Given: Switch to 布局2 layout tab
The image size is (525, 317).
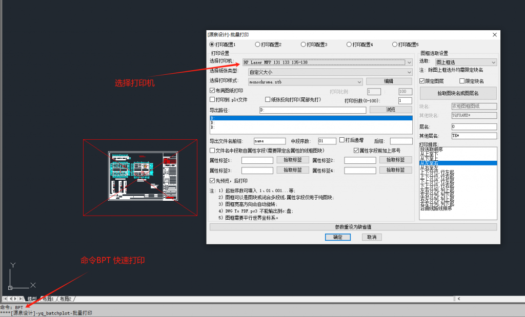Looking at the screenshot, I should click(65, 299).
